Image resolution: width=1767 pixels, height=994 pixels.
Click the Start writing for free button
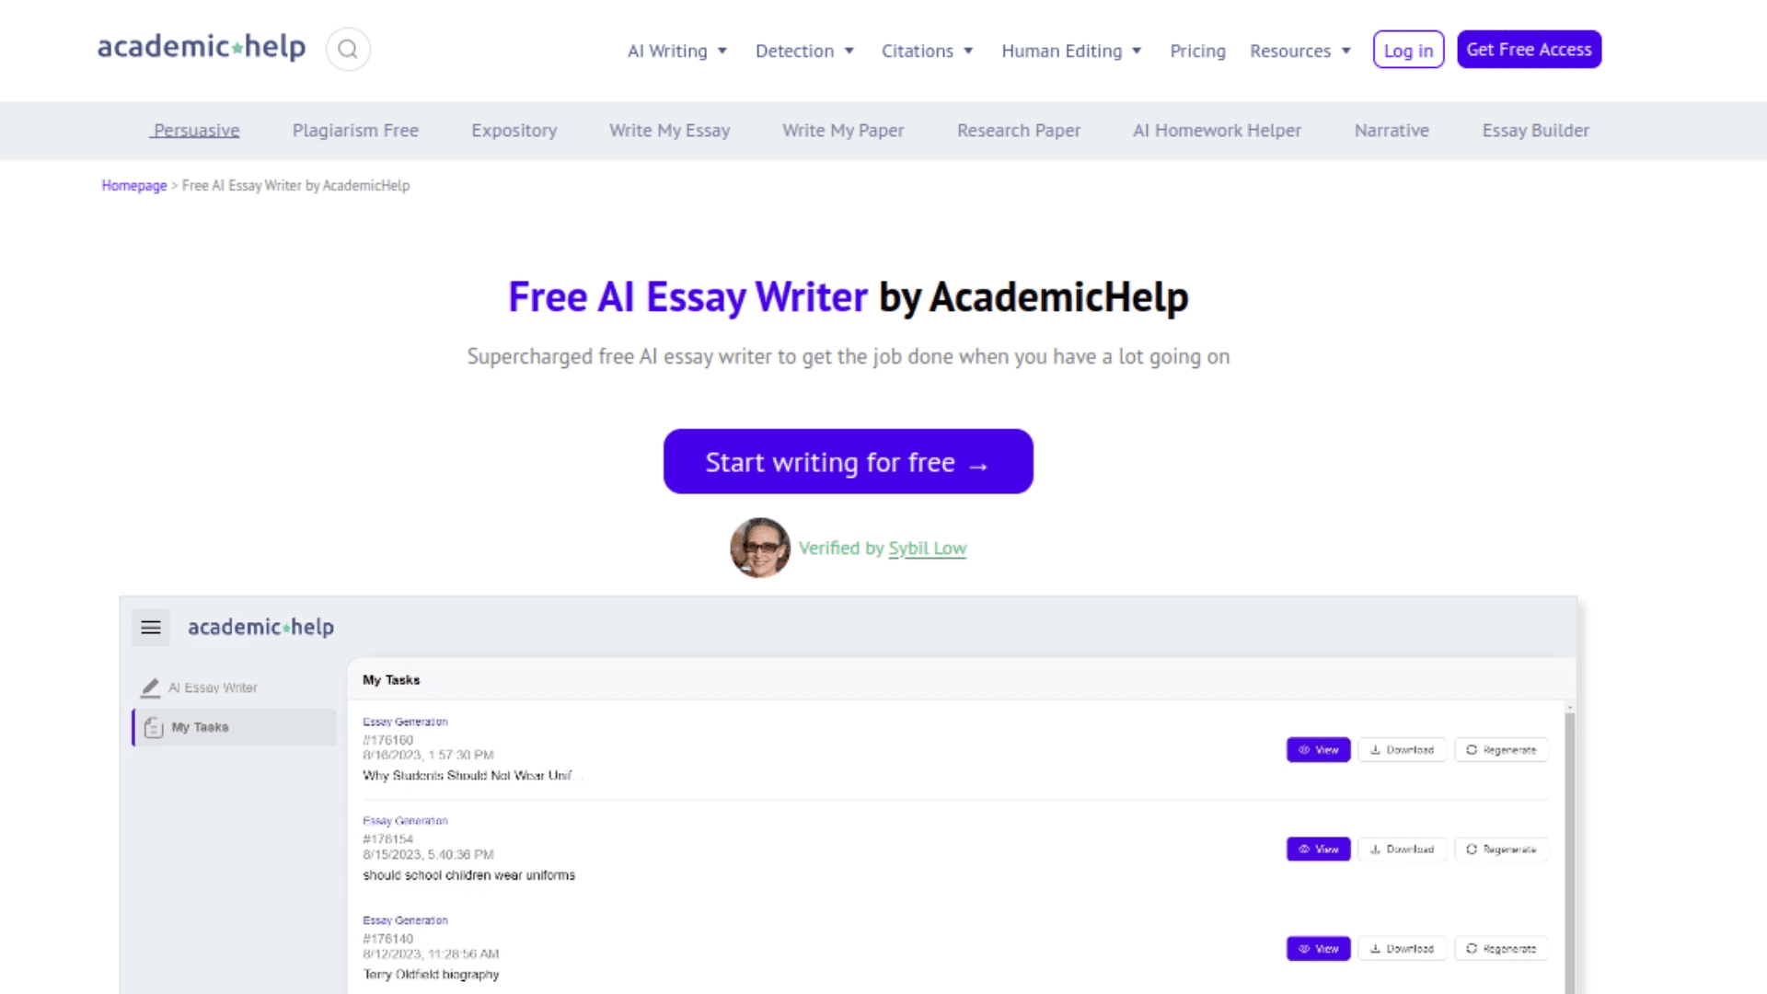coord(849,461)
